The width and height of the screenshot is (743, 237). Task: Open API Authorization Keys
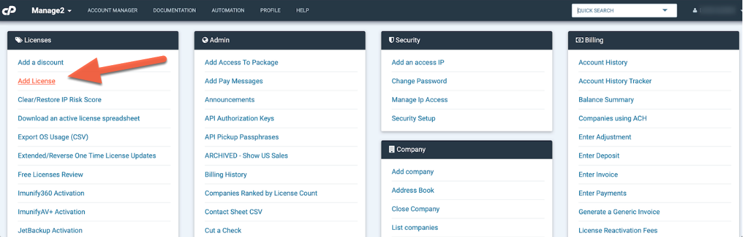pos(240,118)
